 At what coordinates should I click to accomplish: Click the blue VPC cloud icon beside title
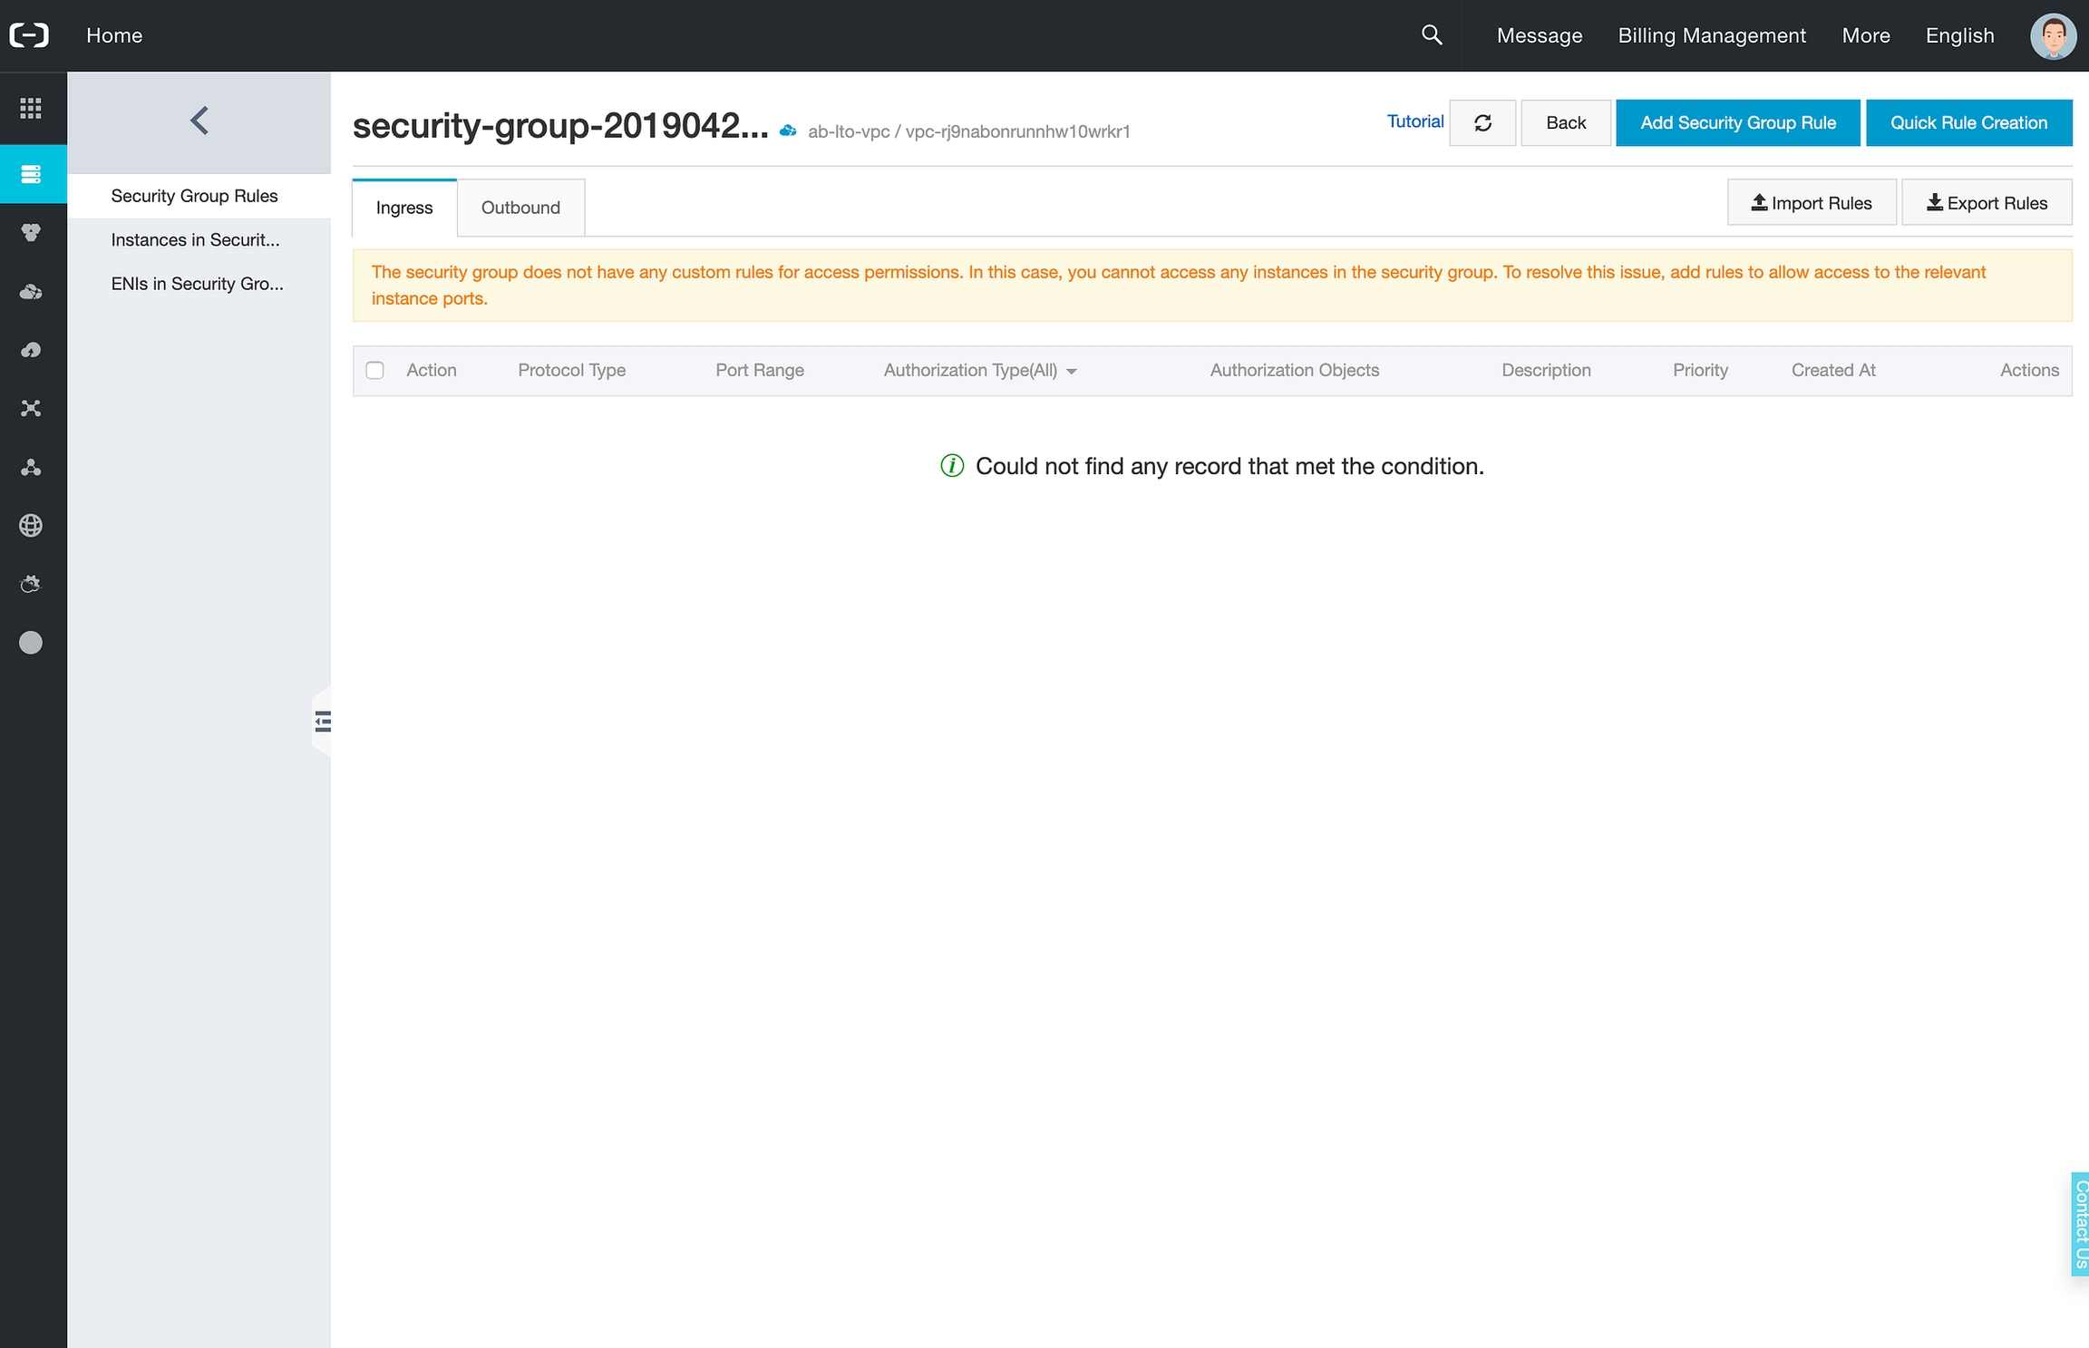tap(788, 131)
